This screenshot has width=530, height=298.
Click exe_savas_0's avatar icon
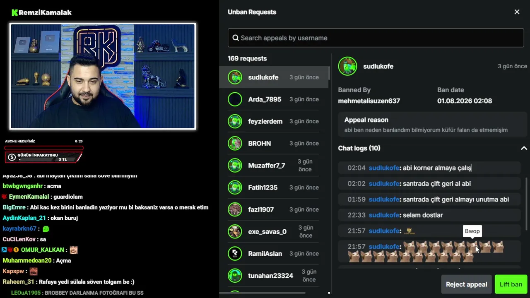[x=235, y=231]
